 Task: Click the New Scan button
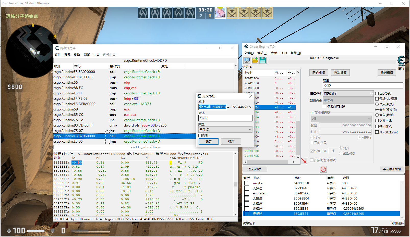pos(319,73)
